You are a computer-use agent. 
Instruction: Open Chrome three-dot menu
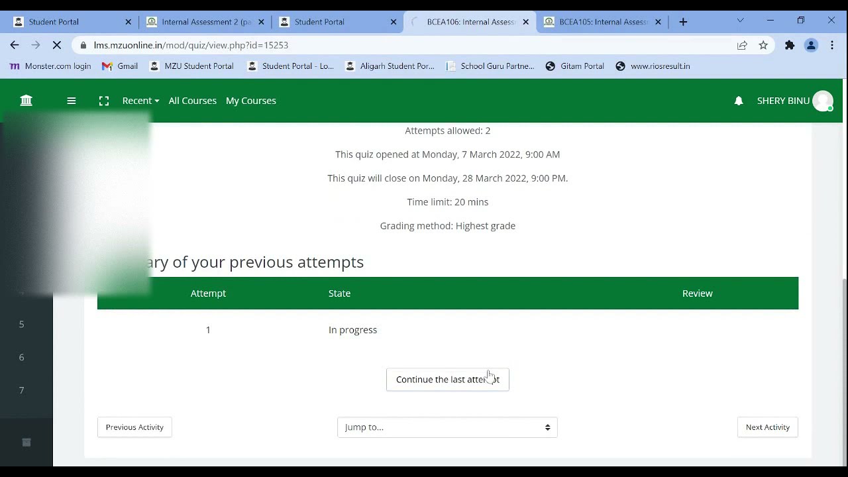point(832,45)
